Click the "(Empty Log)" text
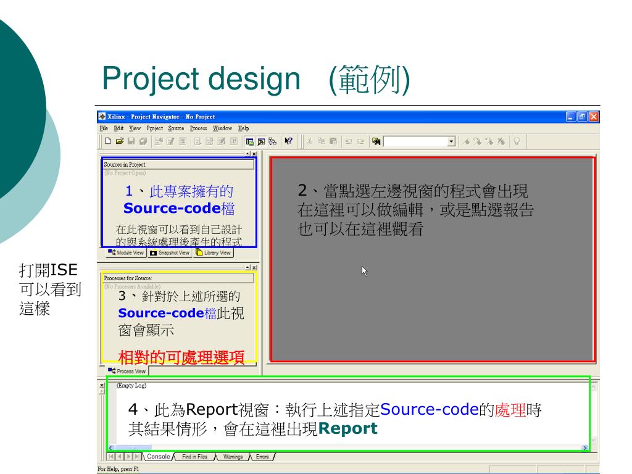632x474 pixels. [x=131, y=385]
